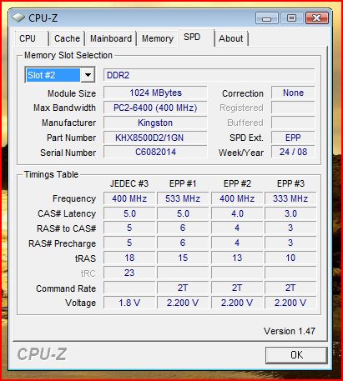Click the DDR2 memory type field
The image size is (343, 381).
point(209,75)
